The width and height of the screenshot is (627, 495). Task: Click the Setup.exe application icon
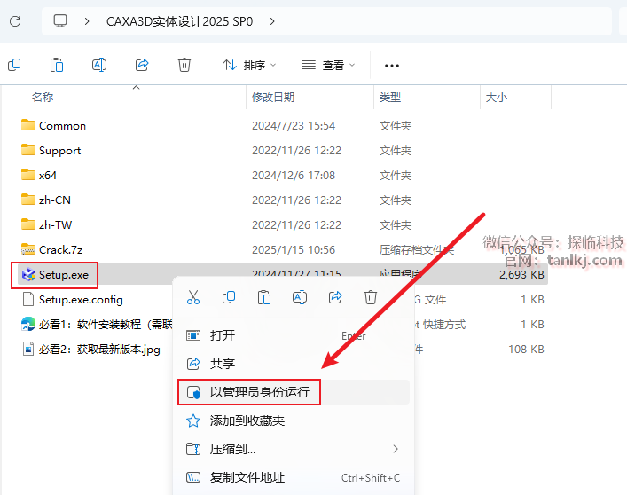(28, 274)
